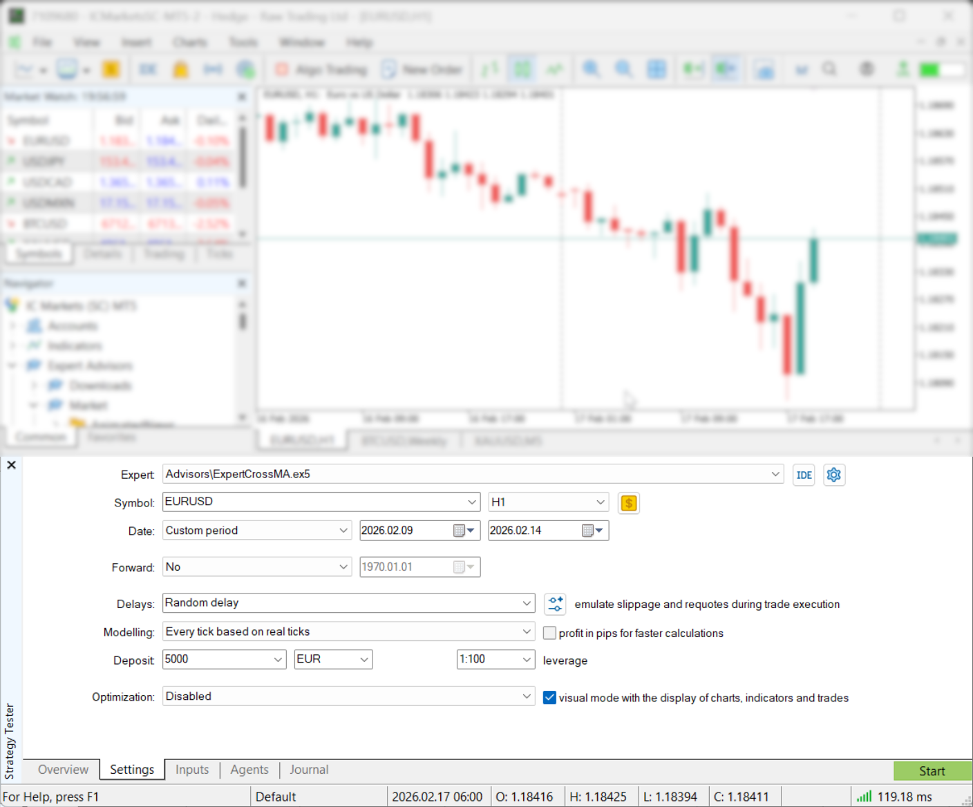Open calendar picker for start date 2026.02.09
This screenshot has height=807, width=973.
click(x=463, y=531)
